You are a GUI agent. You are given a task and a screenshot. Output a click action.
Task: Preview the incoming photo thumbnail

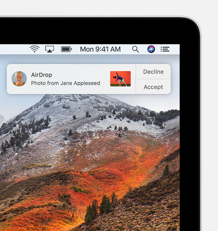point(121,79)
